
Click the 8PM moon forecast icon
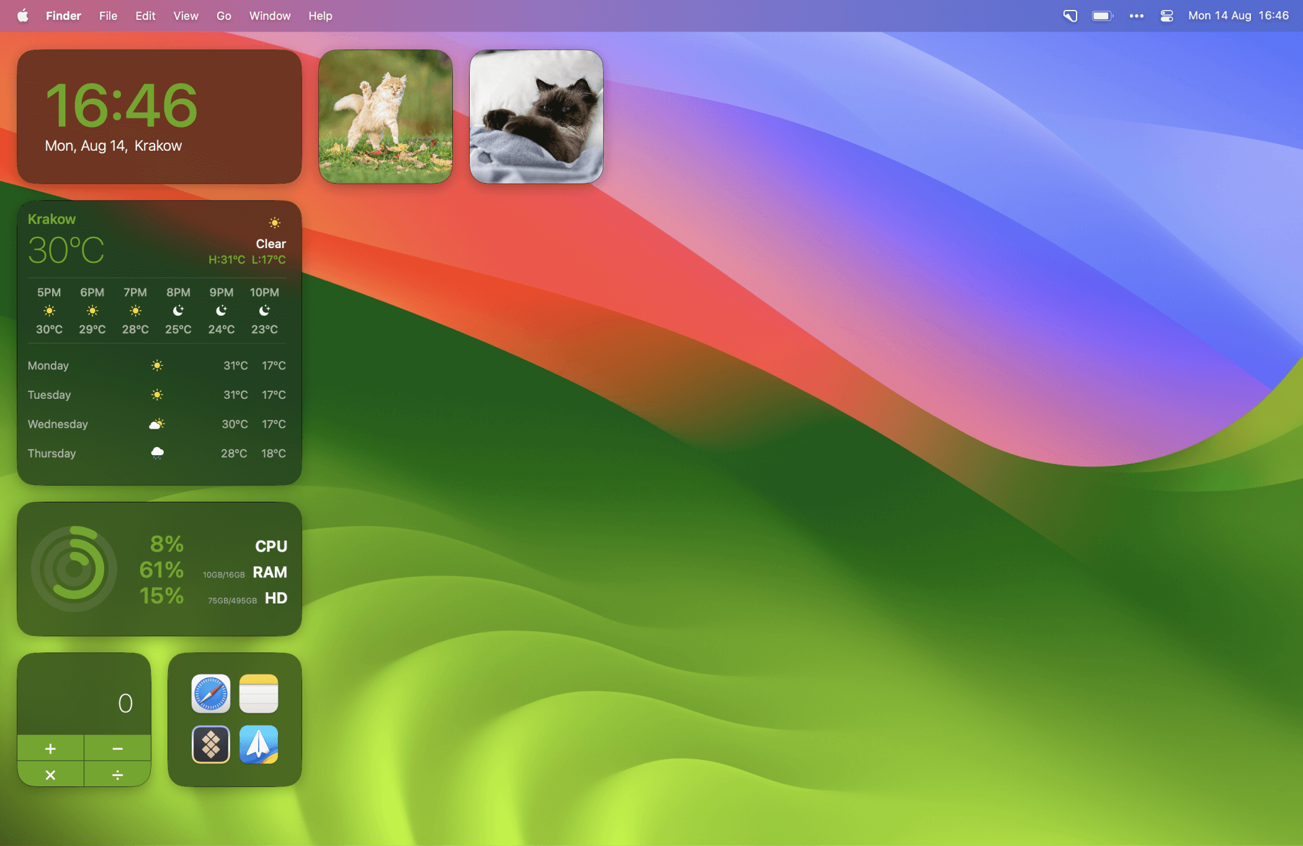(x=178, y=310)
